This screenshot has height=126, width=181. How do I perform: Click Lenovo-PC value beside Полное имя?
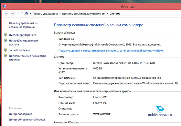[x=100, y=103]
